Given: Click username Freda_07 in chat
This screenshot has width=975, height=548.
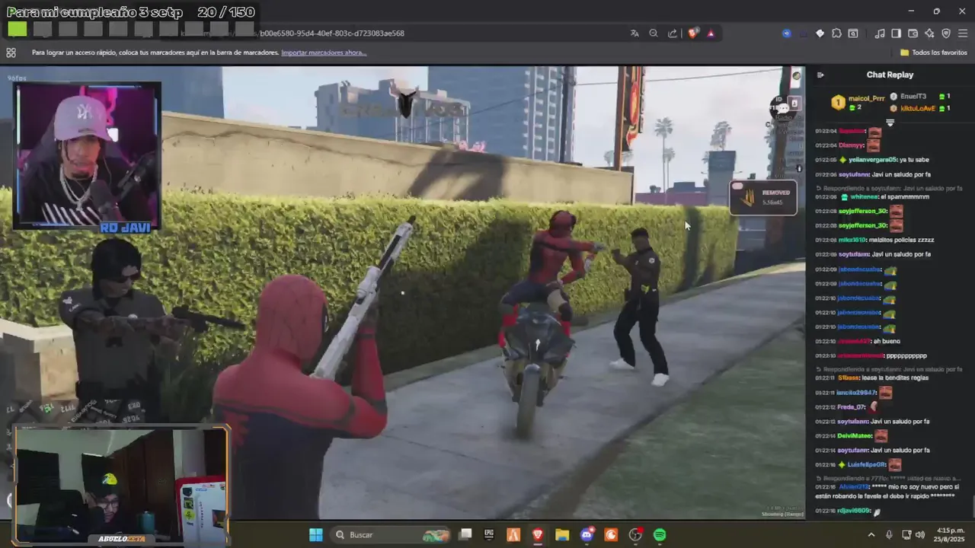Looking at the screenshot, I should point(852,406).
